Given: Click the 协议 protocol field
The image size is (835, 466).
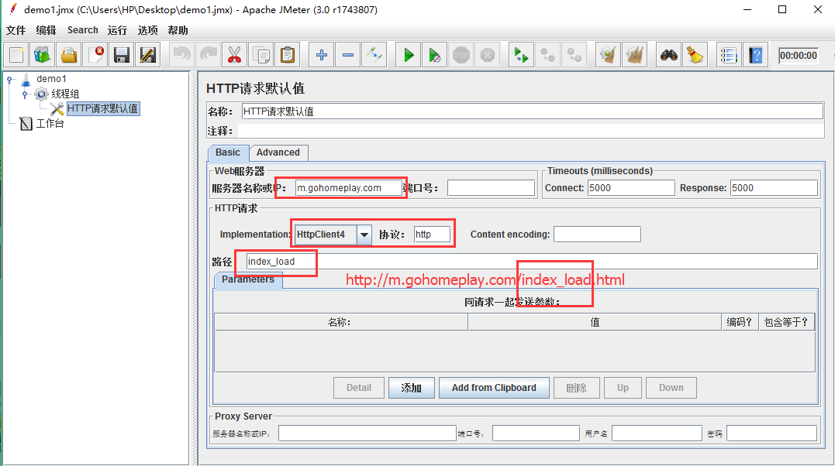Looking at the screenshot, I should tap(432, 235).
